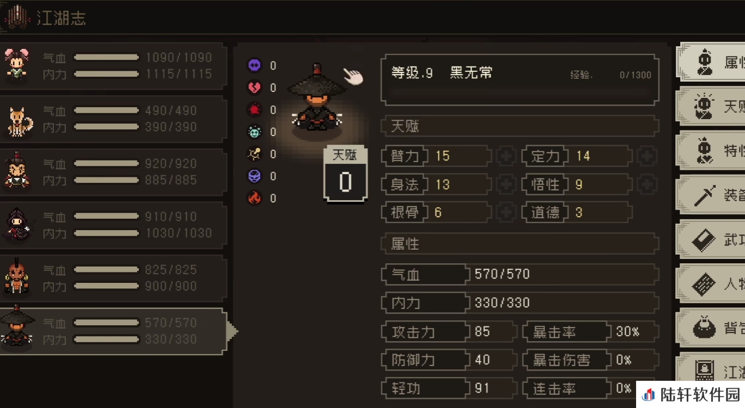Add a point to 根骨 stat
This screenshot has height=408, width=745.
[506, 213]
